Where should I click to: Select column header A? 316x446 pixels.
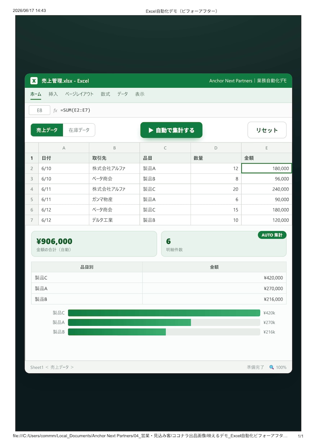(x=64, y=148)
